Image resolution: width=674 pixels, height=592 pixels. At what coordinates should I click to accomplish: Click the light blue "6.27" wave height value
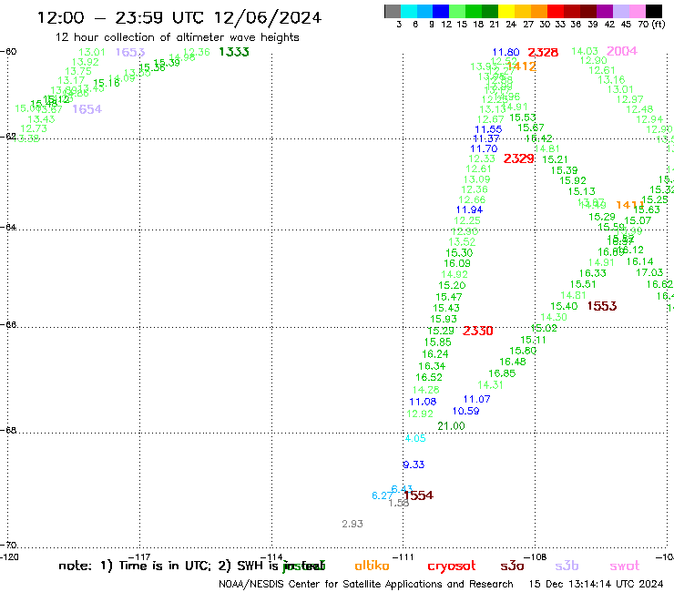click(383, 495)
